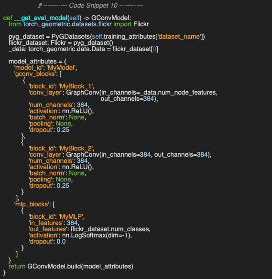
Task: Click the GConvModel return type annotation
Action: click(x=110, y=18)
